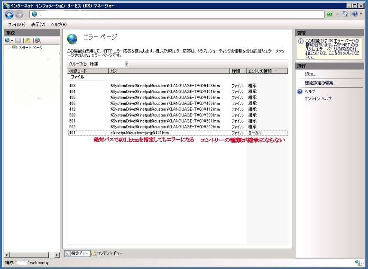Open the ファイル(F) menu
The height and width of the screenshot is (269, 368).
pos(17,24)
